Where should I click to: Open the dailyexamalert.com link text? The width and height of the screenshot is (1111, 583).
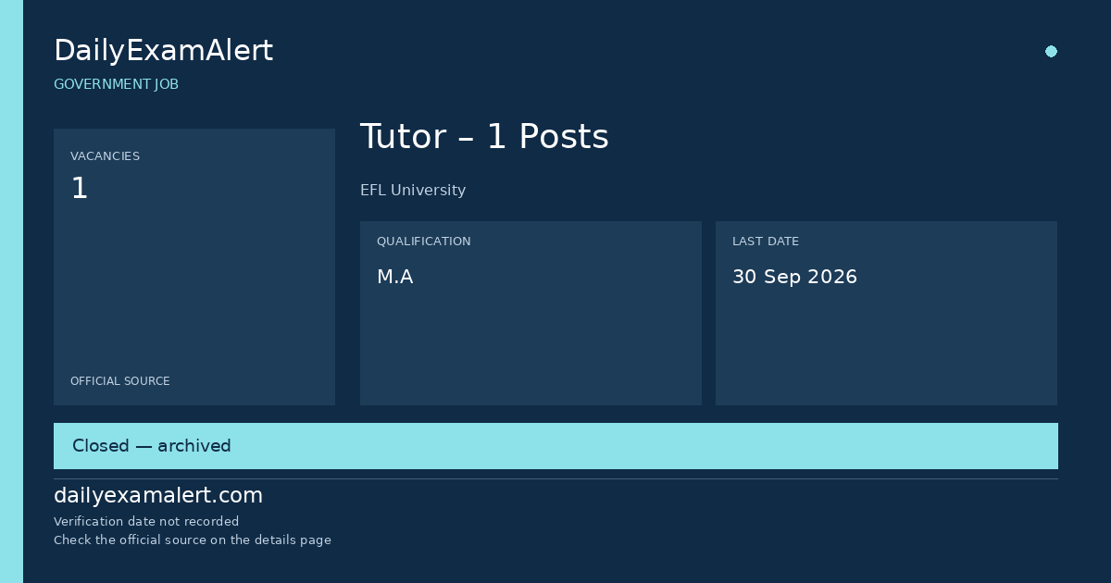coord(158,496)
